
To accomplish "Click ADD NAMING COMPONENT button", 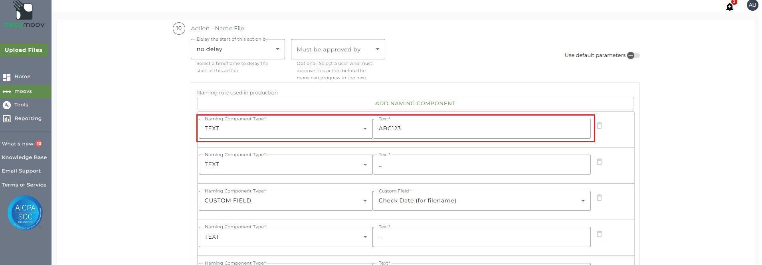I will 415,104.
